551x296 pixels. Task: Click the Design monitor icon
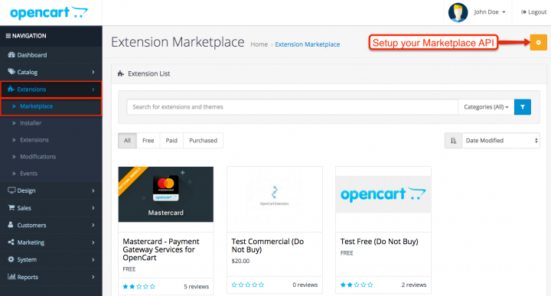[x=11, y=190]
